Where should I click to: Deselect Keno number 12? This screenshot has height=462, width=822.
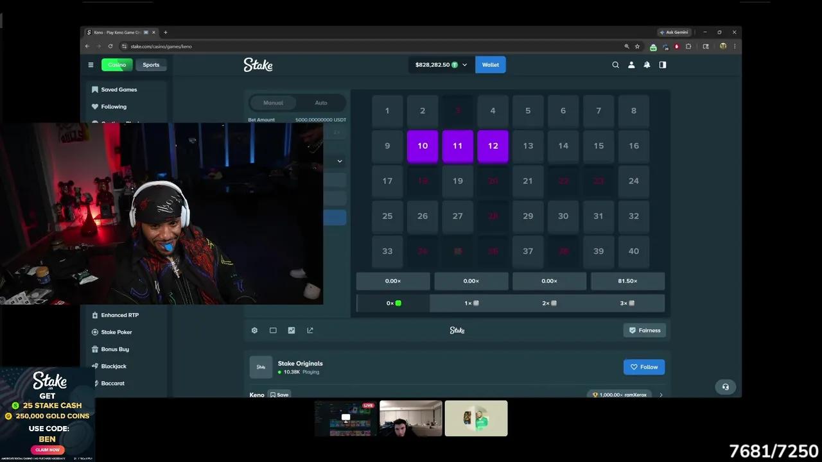click(493, 146)
